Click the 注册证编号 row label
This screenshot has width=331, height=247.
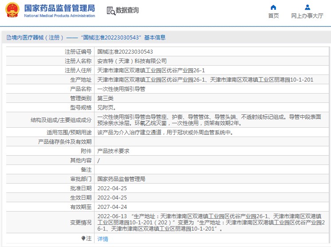point(78,52)
